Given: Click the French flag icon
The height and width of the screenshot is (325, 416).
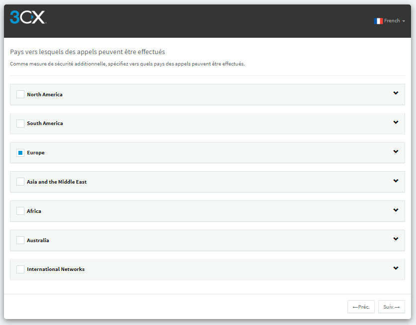Looking at the screenshot, I should click(378, 20).
